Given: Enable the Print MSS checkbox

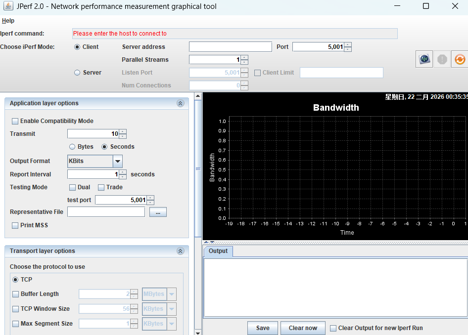Looking at the screenshot, I should pyautogui.click(x=15, y=225).
